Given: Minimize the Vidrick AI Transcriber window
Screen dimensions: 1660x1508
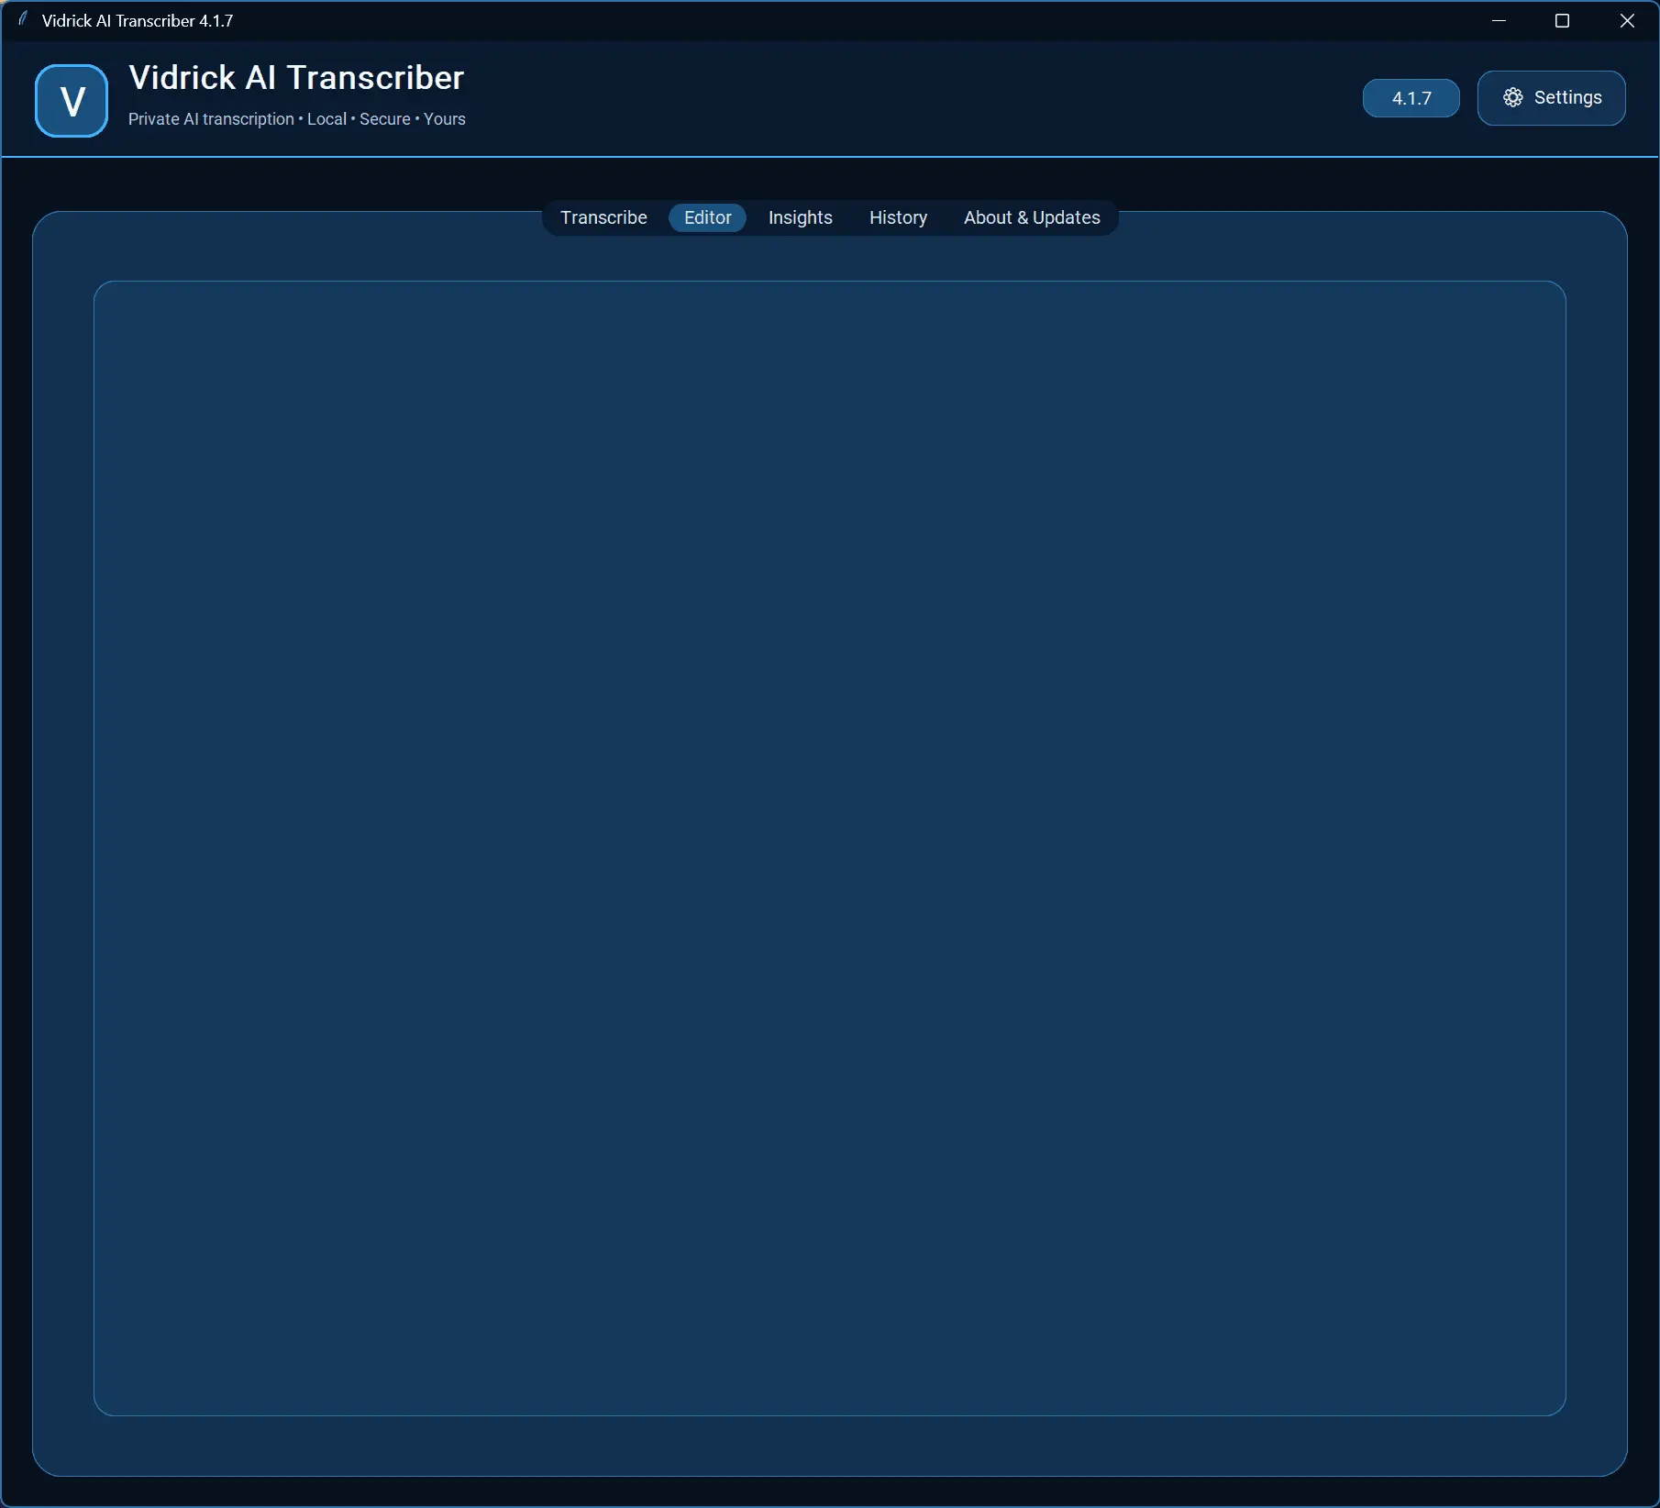Looking at the screenshot, I should [1499, 20].
